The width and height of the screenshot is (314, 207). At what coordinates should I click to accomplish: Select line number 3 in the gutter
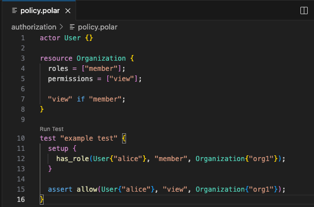(x=23, y=58)
